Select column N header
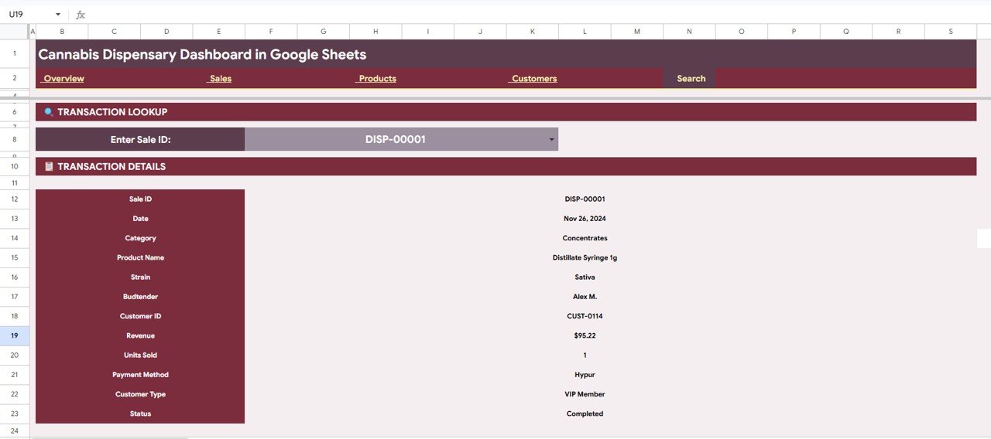Image resolution: width=991 pixels, height=439 pixels. click(689, 32)
